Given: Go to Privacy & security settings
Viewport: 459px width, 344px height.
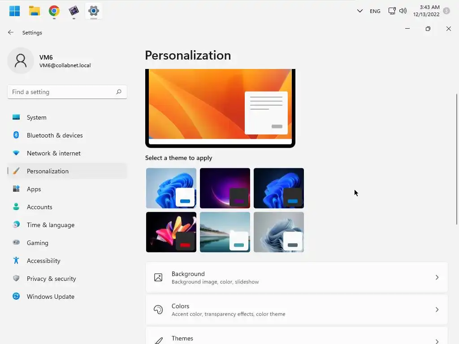Looking at the screenshot, I should (x=67, y=279).
